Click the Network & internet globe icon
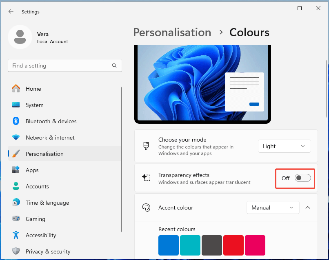The width and height of the screenshot is (329, 260). (16, 138)
